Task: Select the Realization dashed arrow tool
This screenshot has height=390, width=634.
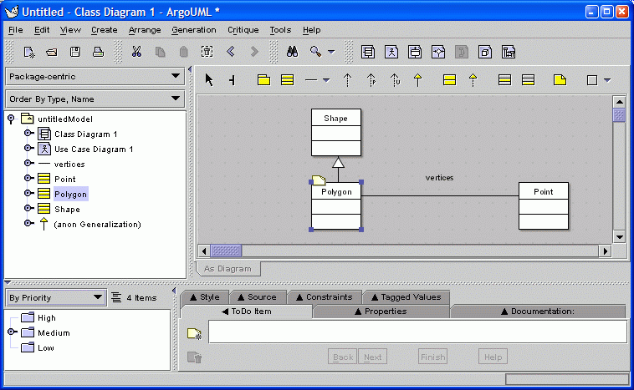Action: tap(473, 80)
